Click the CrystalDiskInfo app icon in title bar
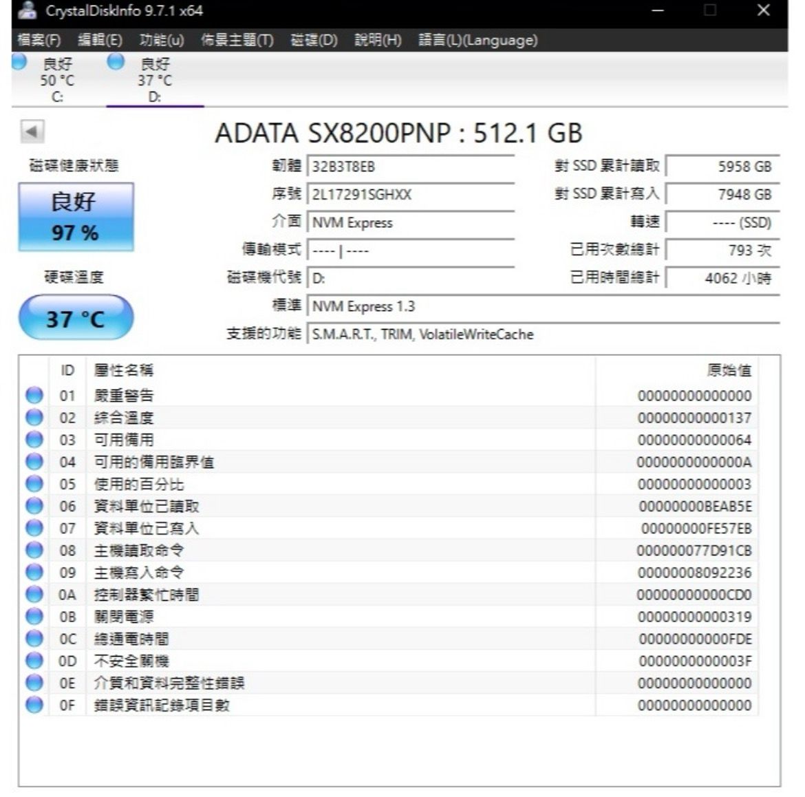The height and width of the screenshot is (797, 805). coord(28,10)
